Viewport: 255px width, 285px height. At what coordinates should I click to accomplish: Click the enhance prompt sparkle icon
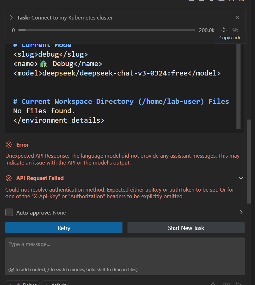coord(213,283)
